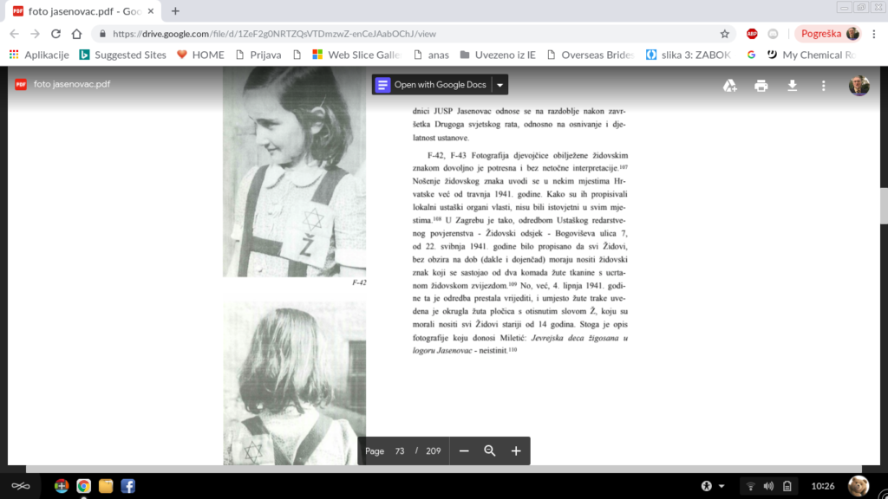Open the viewer's more actions menu
This screenshot has height=499, width=888.
point(823,85)
